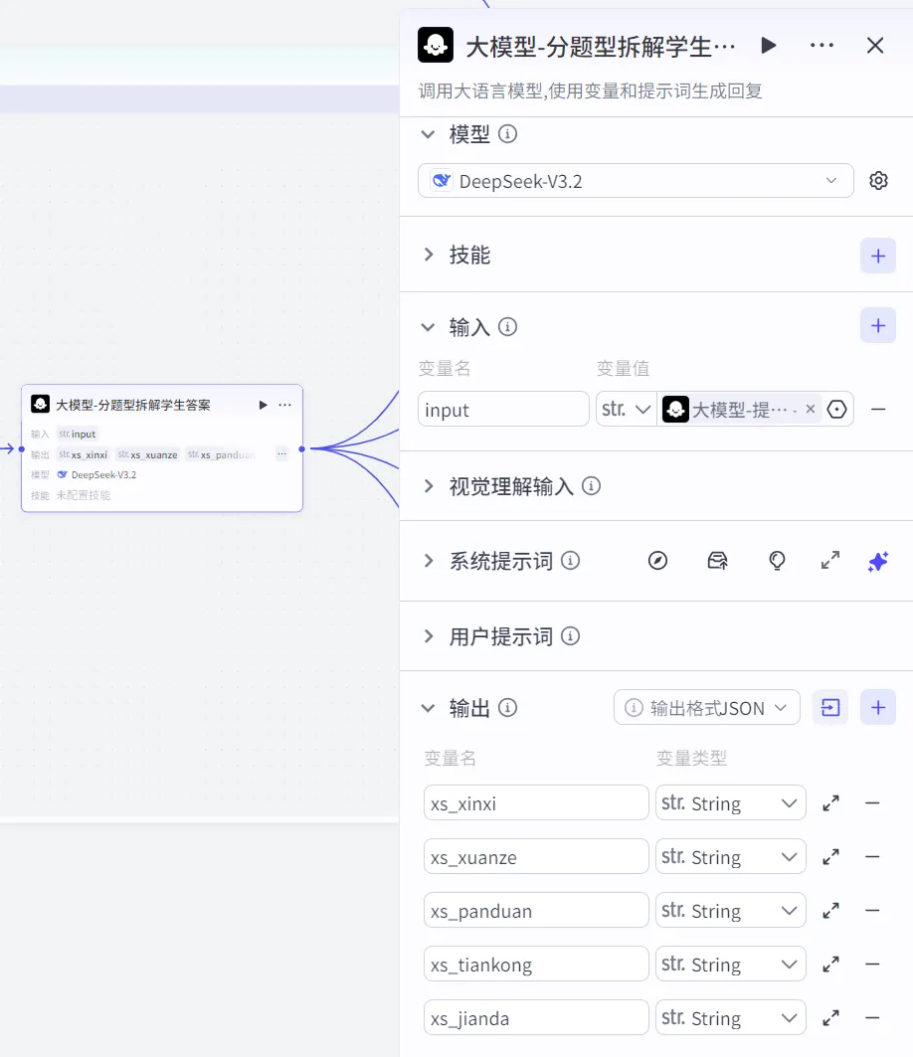
Task: Click the canvas node output connection port
Action: tap(302, 449)
